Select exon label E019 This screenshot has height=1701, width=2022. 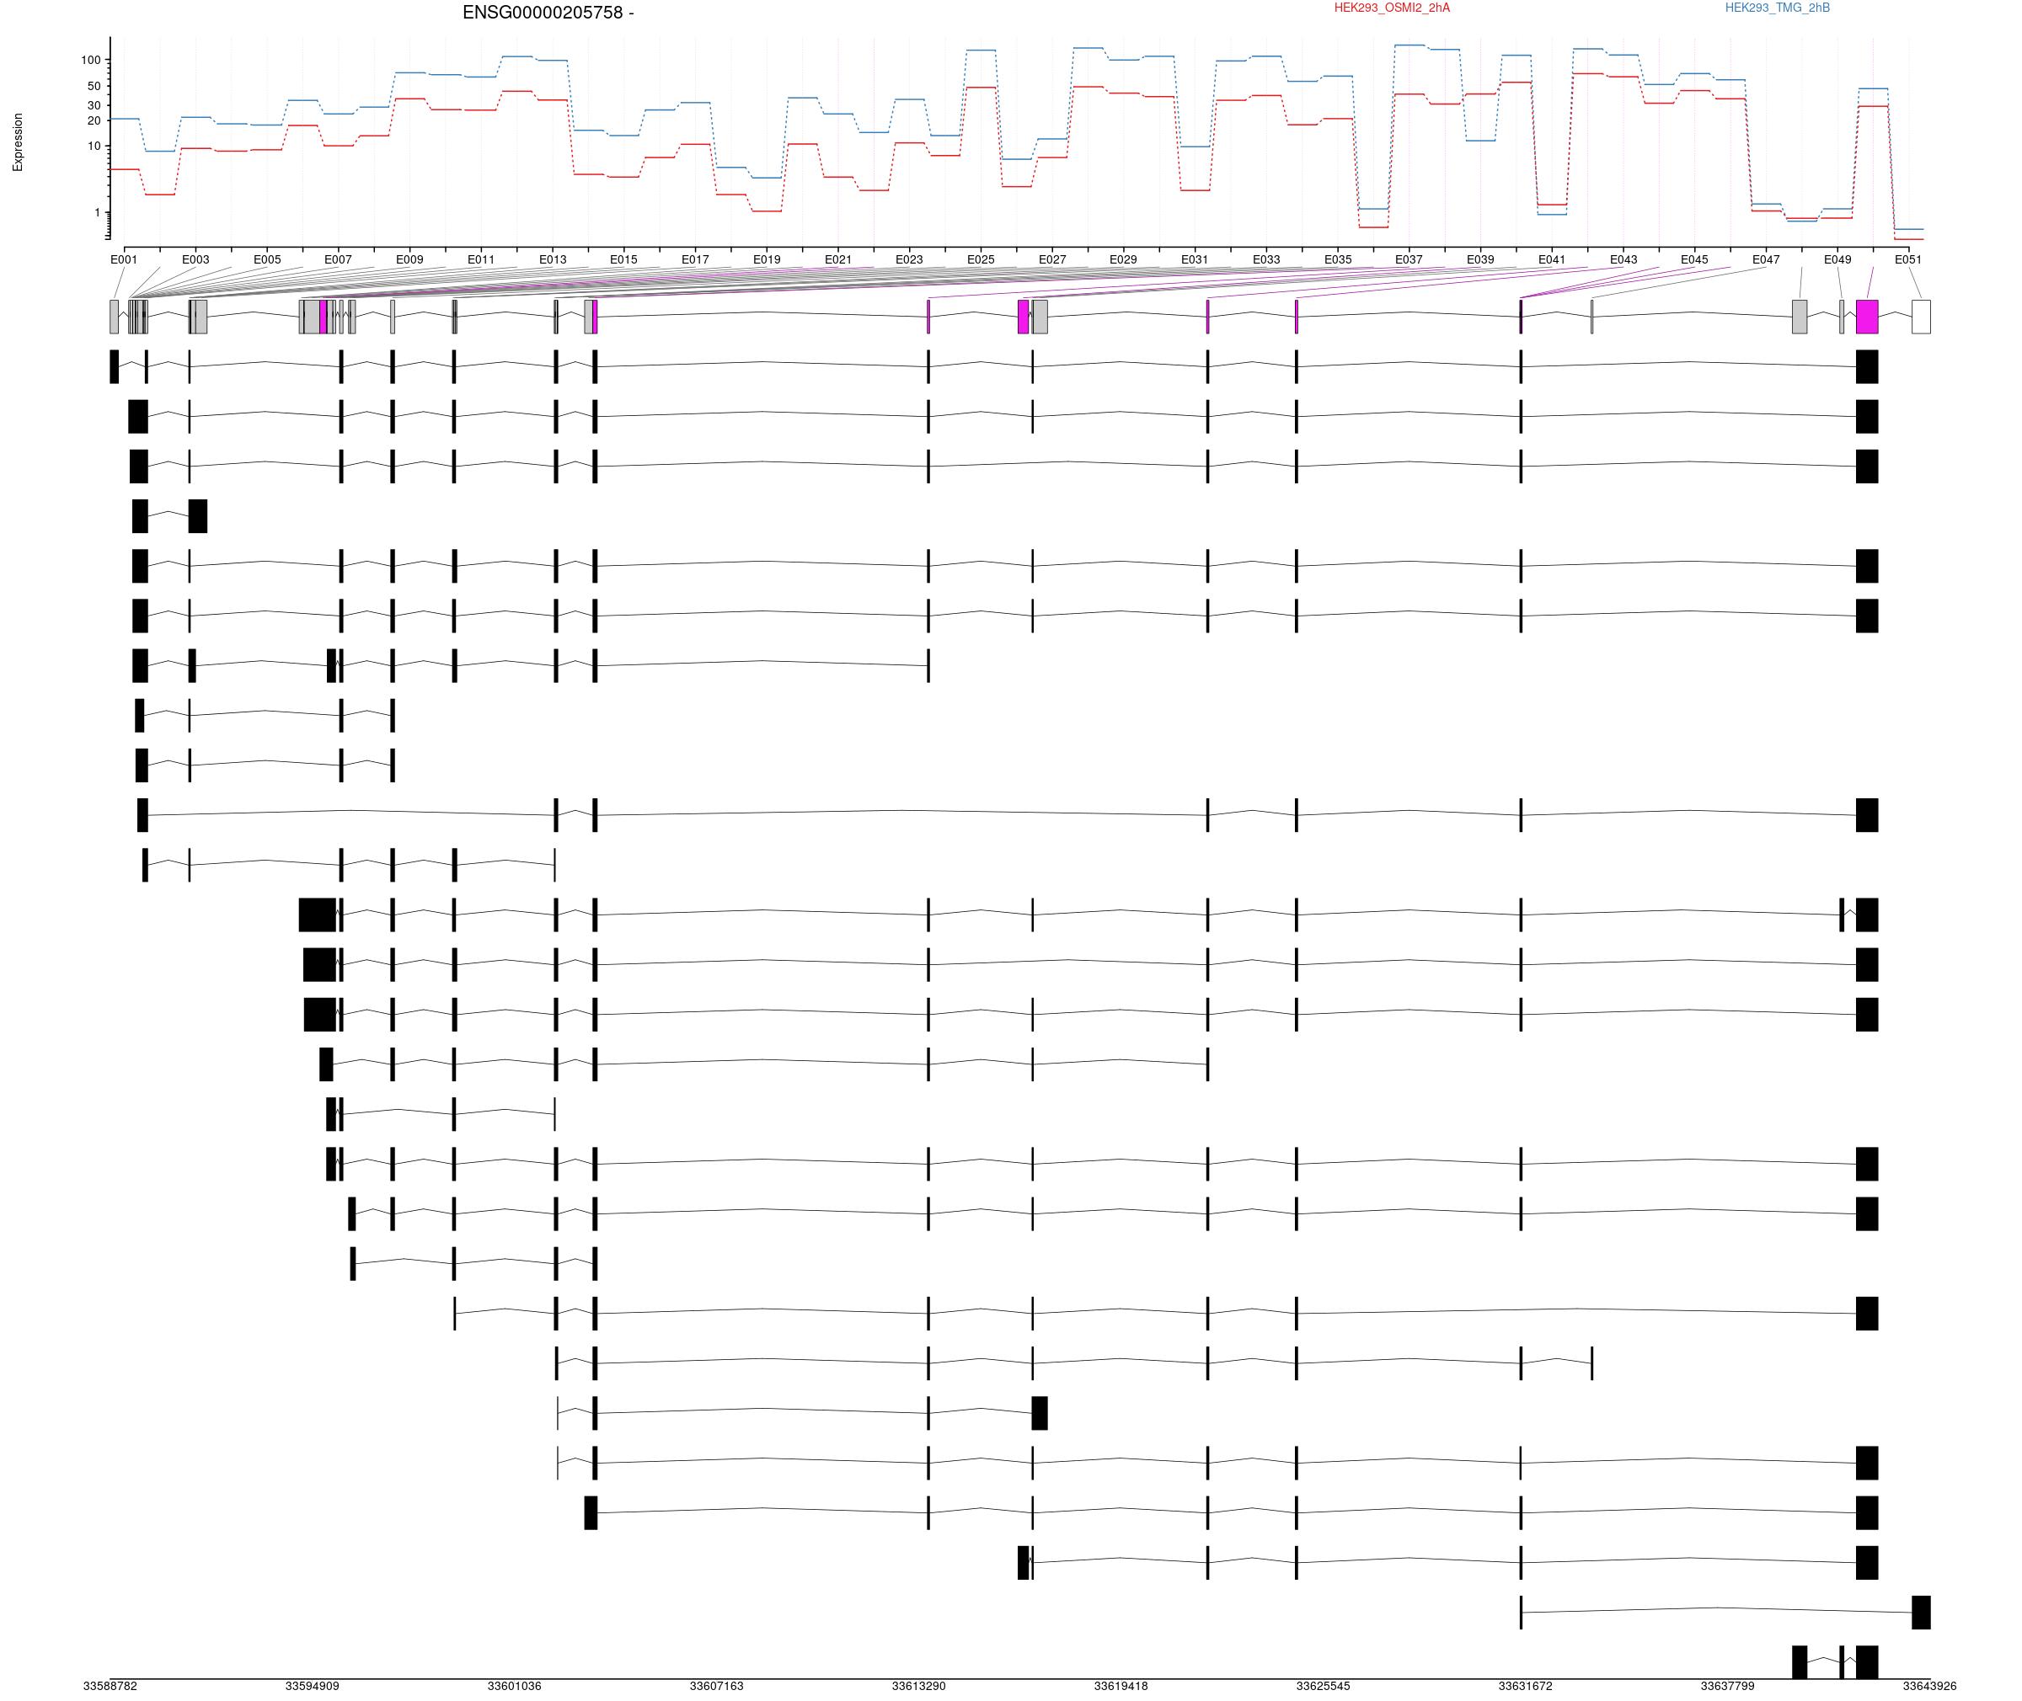767,259
